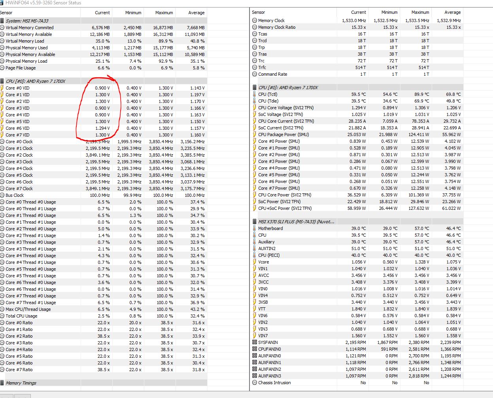Click the Sensor column header above System: MSI MS-7A33
493x398 pixels.
tap(40, 13)
